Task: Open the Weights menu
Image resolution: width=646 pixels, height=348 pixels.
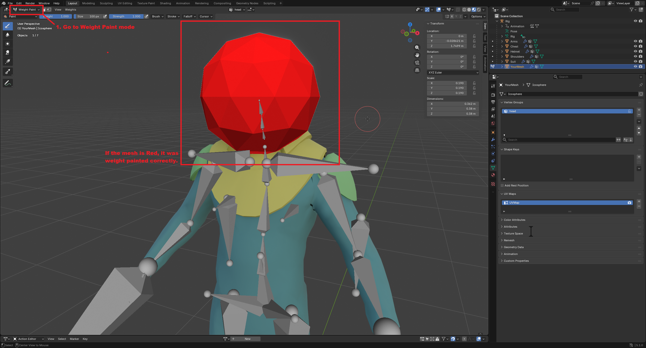Action: [70, 10]
